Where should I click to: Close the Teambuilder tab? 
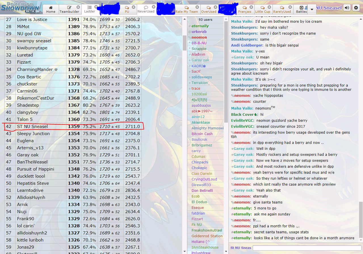[78, 7]
